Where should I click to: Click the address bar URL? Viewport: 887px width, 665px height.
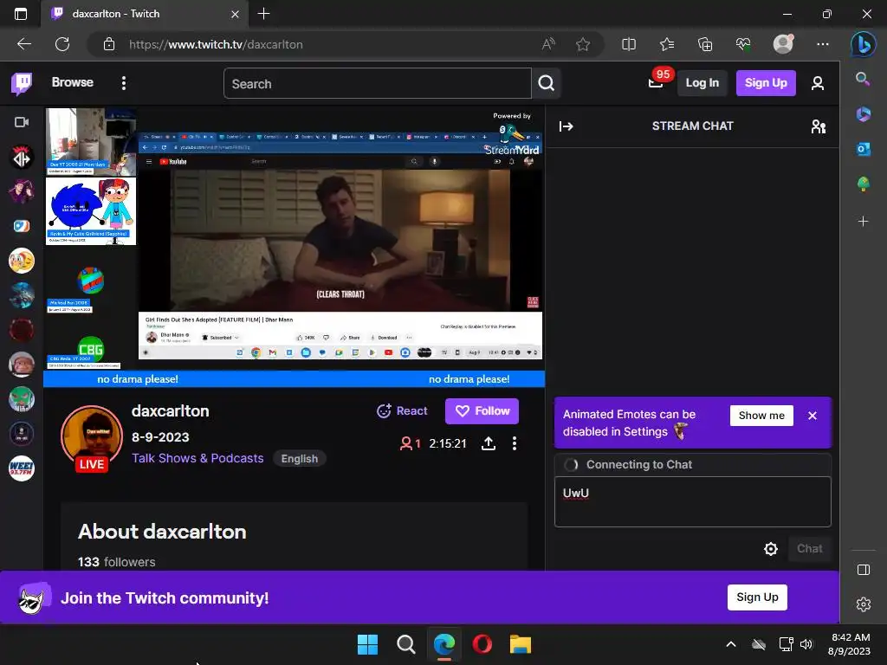point(216,44)
